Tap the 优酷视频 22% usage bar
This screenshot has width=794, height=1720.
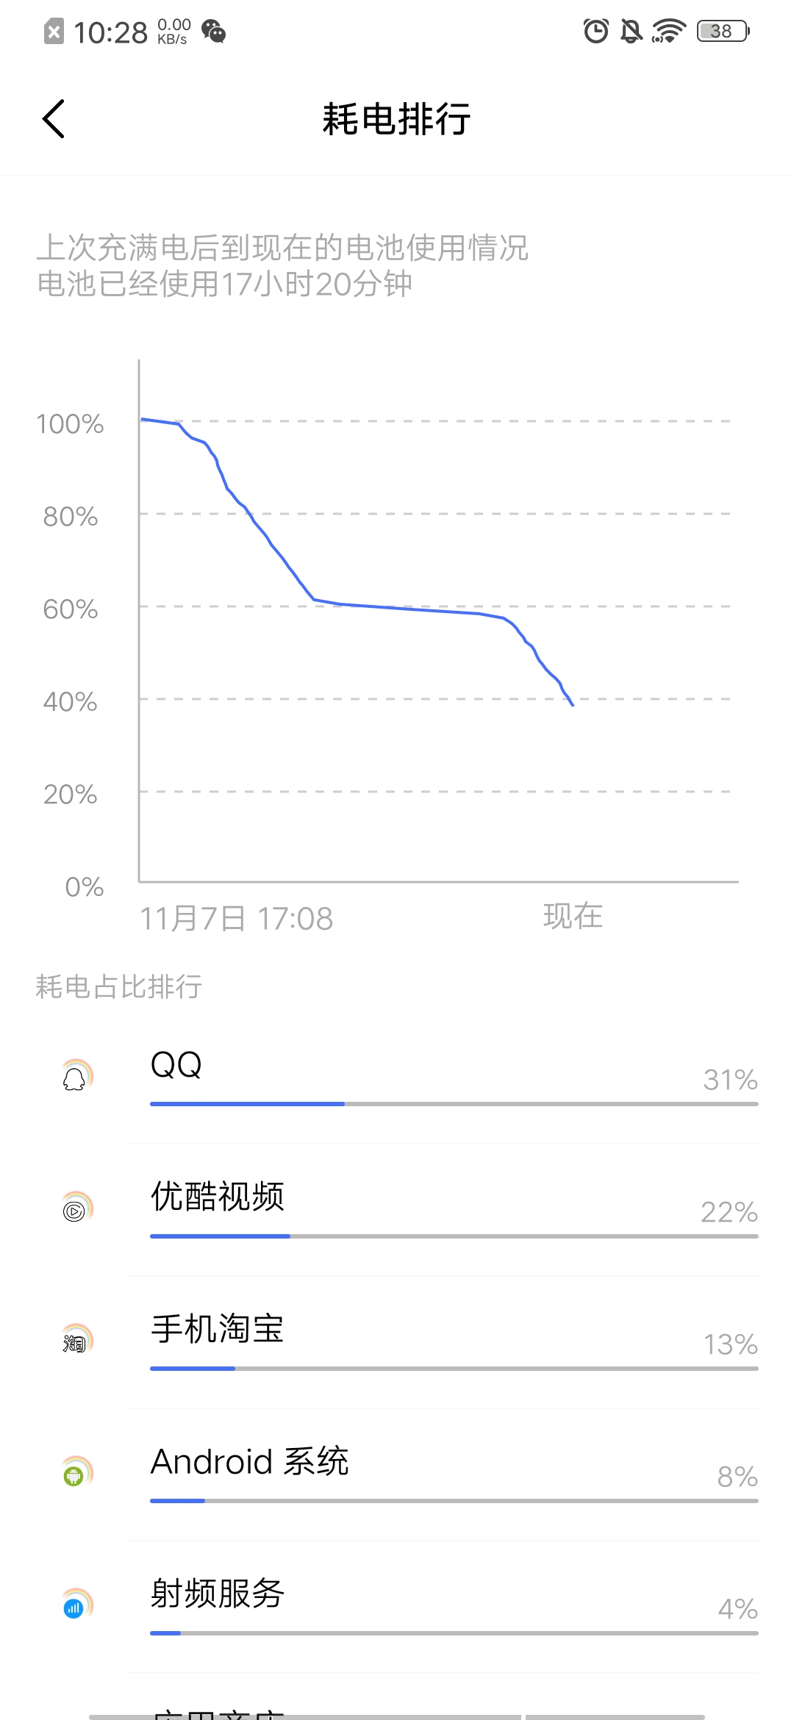coord(454,1236)
